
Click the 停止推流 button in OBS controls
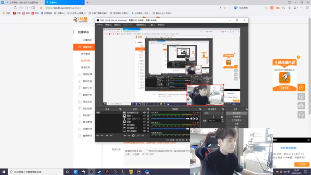[x=237, y=113]
